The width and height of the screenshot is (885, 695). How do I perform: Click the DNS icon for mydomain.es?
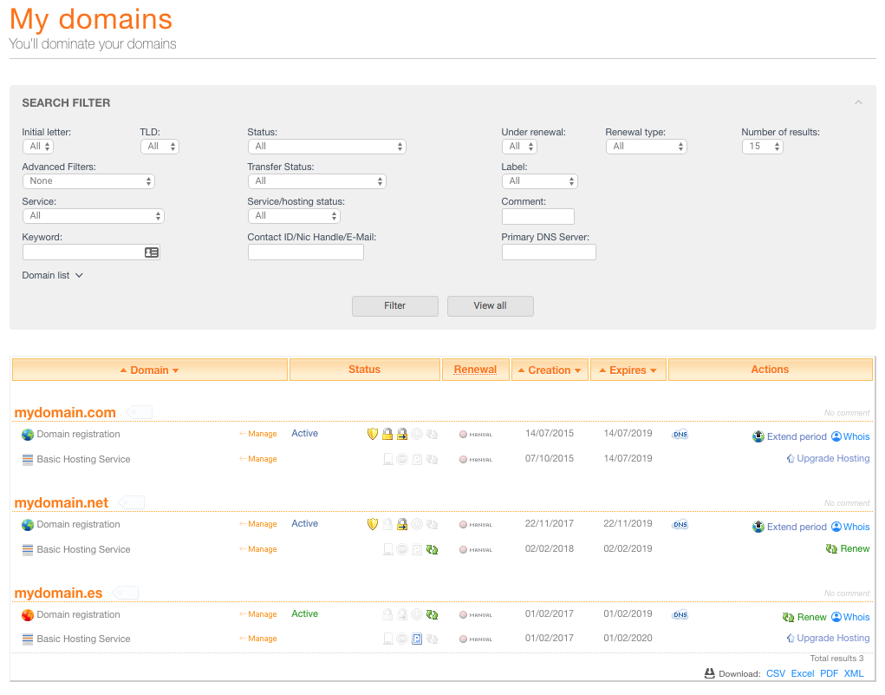680,615
